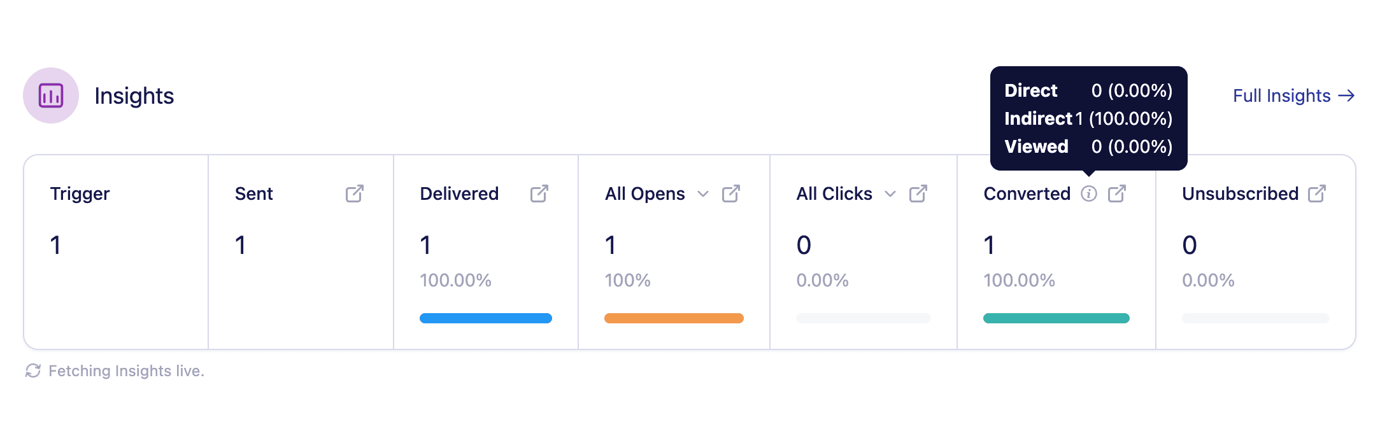Click the Indirect row in the tooltip
This screenshot has height=429, width=1387.
click(1088, 118)
